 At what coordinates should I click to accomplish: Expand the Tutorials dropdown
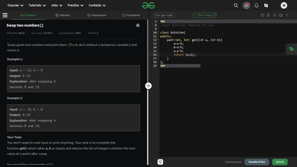coord(37,5)
